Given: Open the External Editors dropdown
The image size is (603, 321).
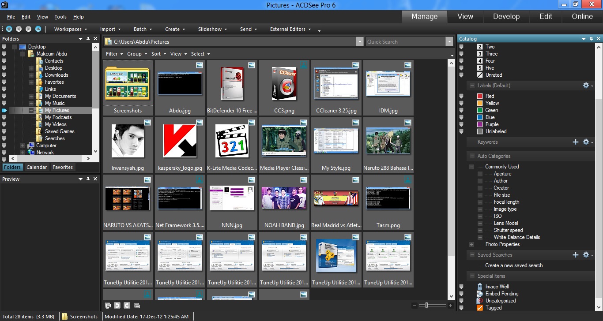Looking at the screenshot, I should click(x=290, y=29).
